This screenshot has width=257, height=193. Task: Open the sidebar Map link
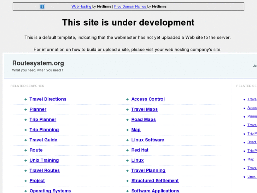[x=251, y=159]
